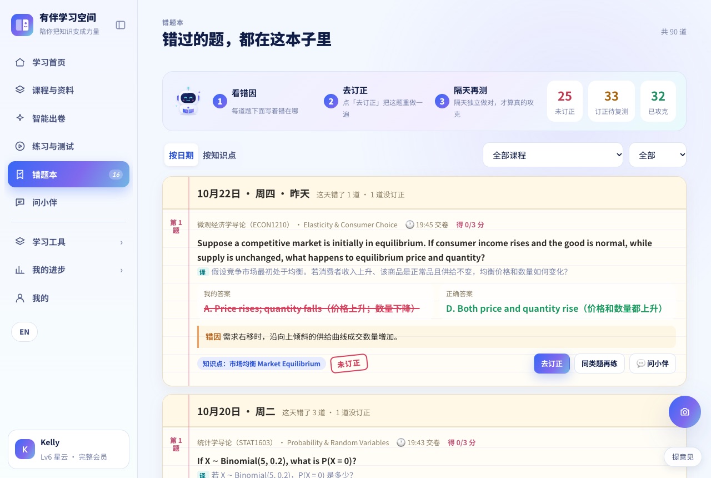Open 练习与测试 play icon

click(20, 146)
